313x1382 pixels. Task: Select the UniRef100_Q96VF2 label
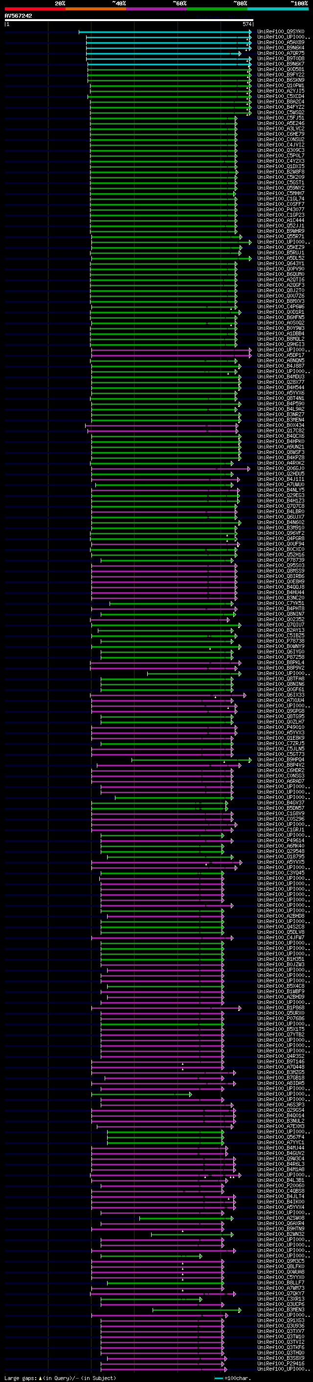point(281,533)
